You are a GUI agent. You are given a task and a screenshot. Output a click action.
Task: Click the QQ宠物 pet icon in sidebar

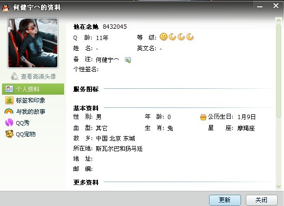point(9,134)
